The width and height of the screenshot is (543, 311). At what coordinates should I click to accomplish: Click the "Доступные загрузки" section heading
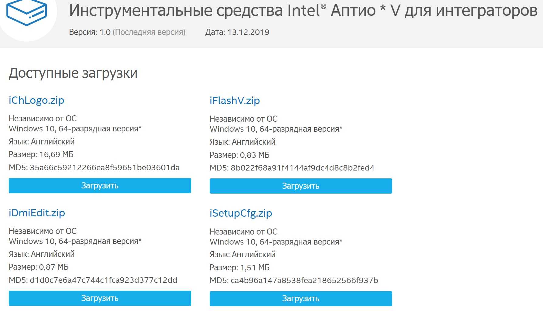tap(73, 73)
